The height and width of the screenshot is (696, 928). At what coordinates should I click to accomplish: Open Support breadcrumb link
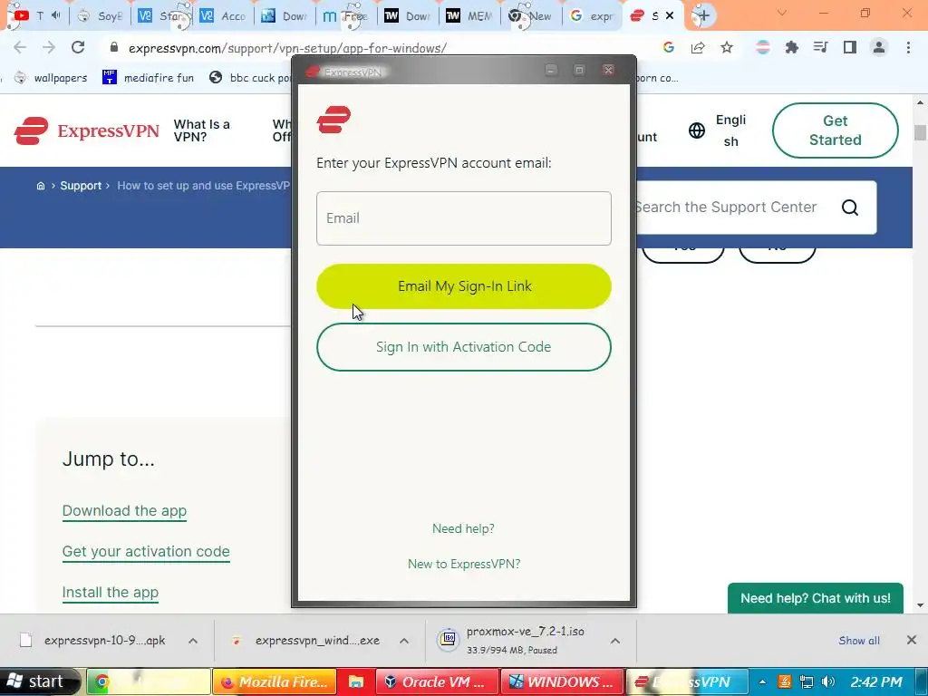click(x=81, y=186)
